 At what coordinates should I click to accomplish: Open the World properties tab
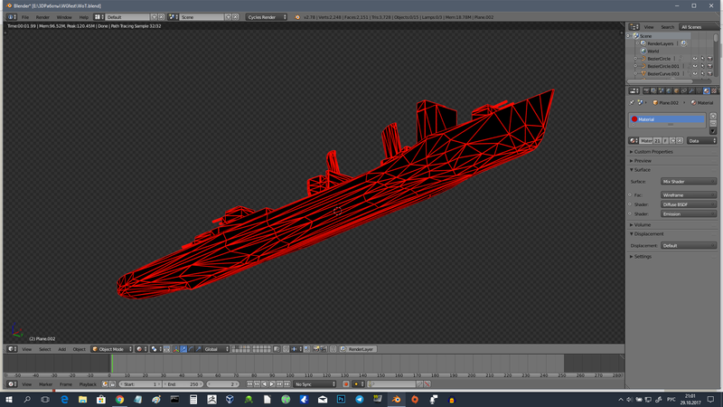click(669, 91)
